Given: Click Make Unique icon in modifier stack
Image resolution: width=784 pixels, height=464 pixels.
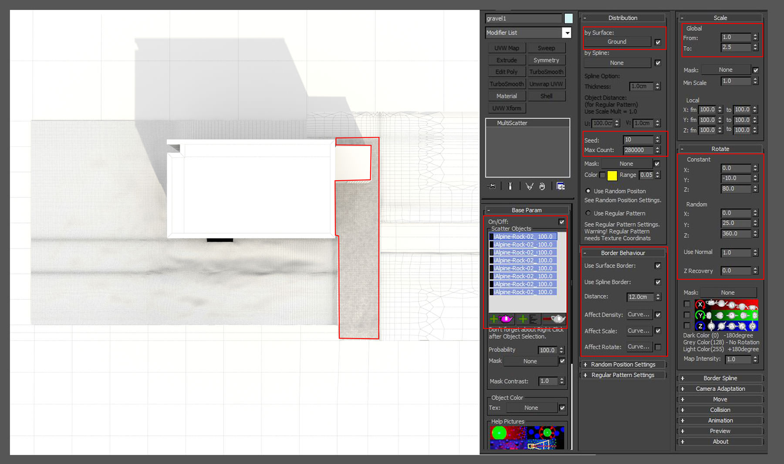Looking at the screenshot, I should [529, 186].
